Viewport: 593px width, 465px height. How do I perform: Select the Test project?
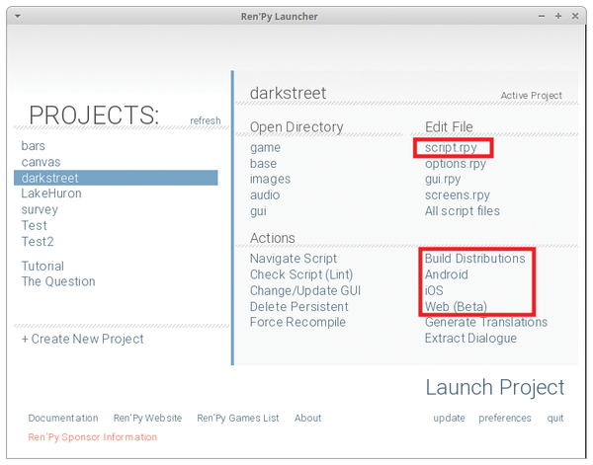pos(34,225)
